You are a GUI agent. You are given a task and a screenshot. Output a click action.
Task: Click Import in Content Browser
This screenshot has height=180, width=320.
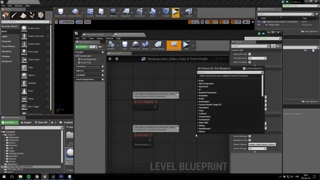26,122
